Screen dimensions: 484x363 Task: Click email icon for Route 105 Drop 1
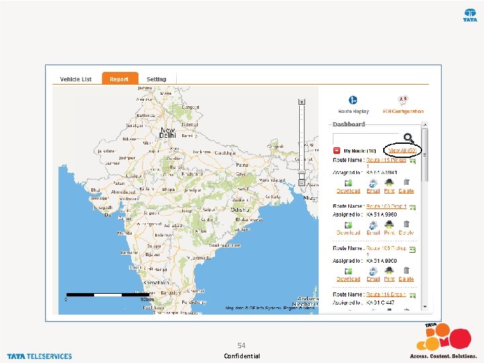coord(373,225)
